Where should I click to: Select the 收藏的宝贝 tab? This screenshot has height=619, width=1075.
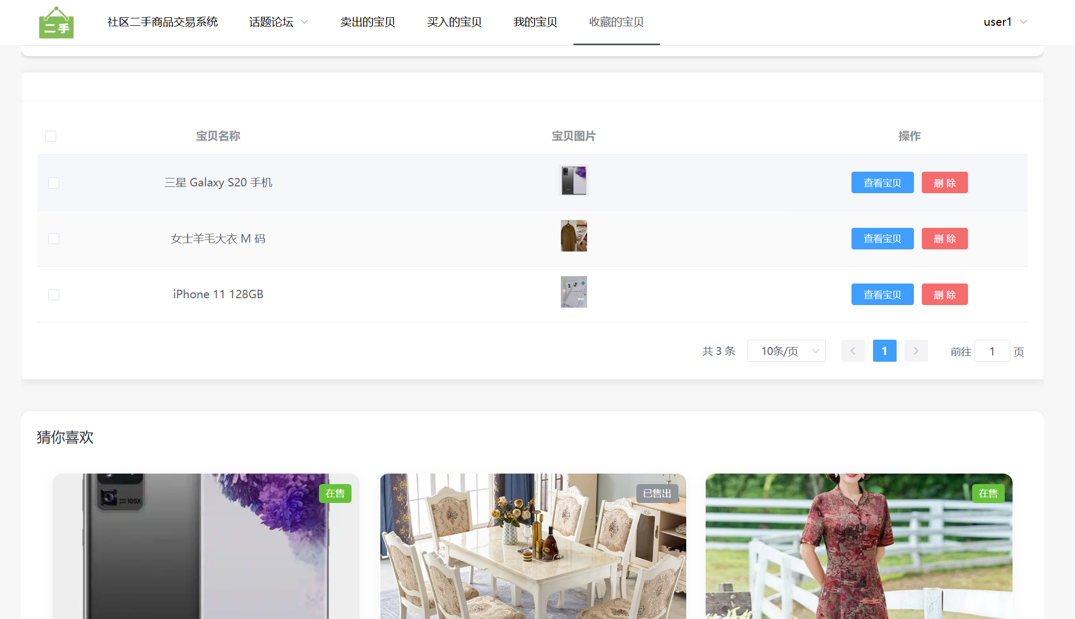click(616, 22)
